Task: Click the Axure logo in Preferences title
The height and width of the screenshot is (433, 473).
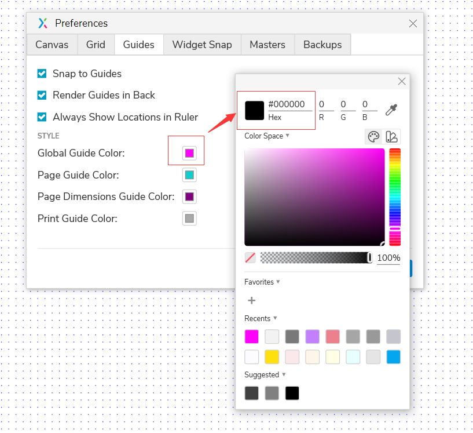Action: click(43, 23)
